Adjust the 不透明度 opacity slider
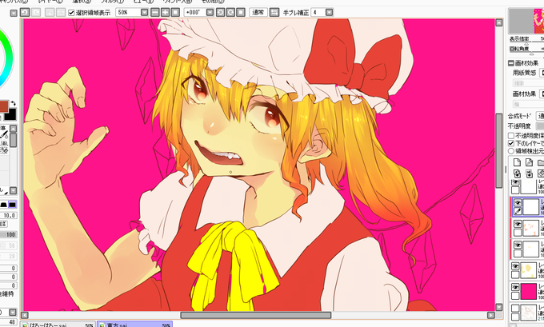This screenshot has height=327, width=544. [540, 126]
